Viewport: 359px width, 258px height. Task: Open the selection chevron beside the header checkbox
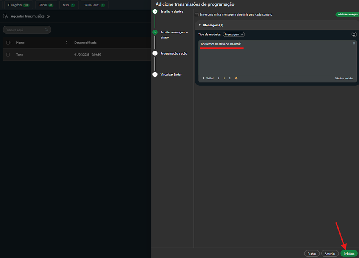point(12,43)
